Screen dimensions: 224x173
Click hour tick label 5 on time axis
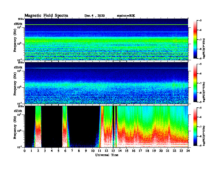tap(59, 151)
